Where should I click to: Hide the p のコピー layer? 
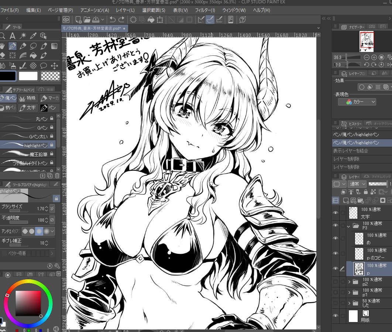[x=336, y=253]
